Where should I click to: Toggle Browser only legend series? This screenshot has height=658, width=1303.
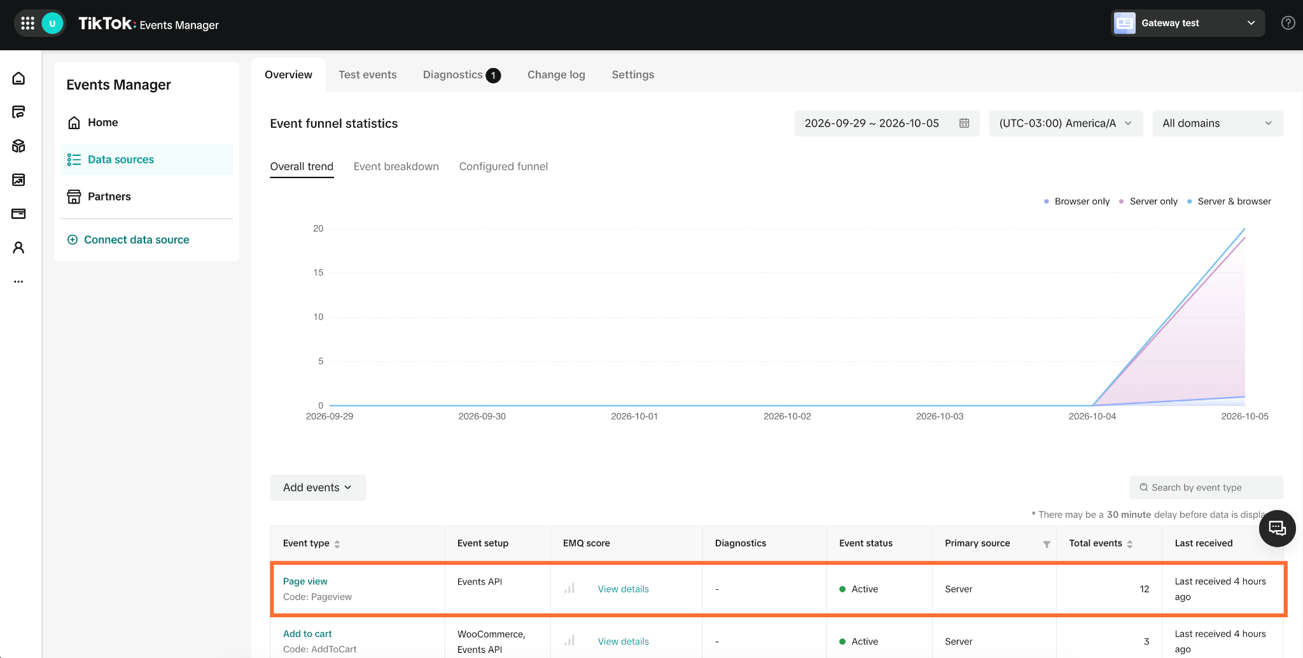click(1077, 201)
